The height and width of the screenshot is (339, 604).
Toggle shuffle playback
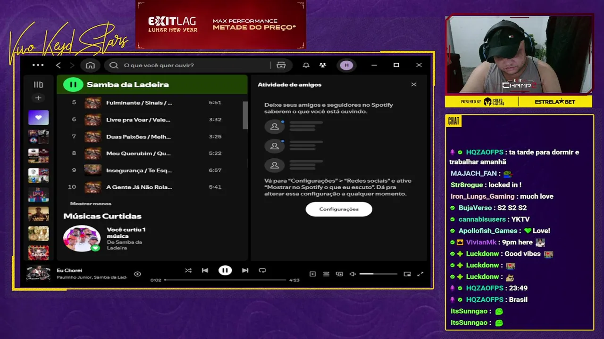(188, 270)
